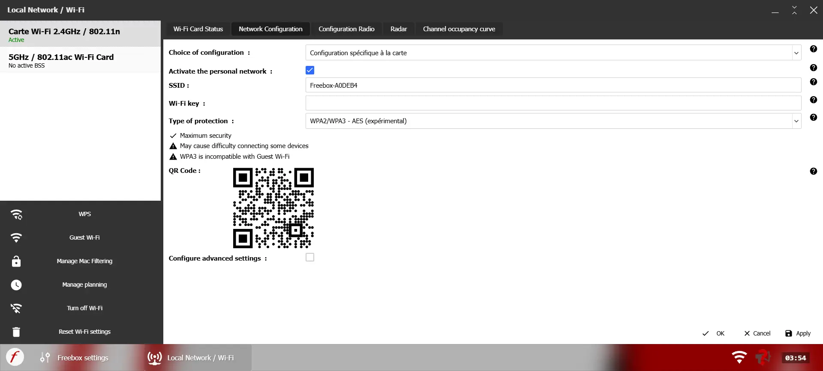Click the Reset Wi-Fi settings label

(x=84, y=332)
